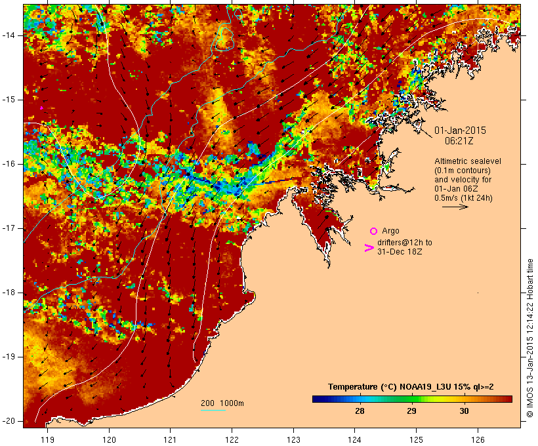Click the small magenta drifter marker near -15 latitude
This screenshot has width=538, height=446.
pos(41,108)
